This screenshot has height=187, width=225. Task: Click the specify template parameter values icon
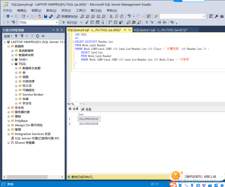172,22
